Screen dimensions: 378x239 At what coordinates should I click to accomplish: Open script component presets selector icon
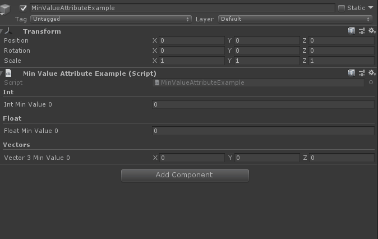click(362, 73)
